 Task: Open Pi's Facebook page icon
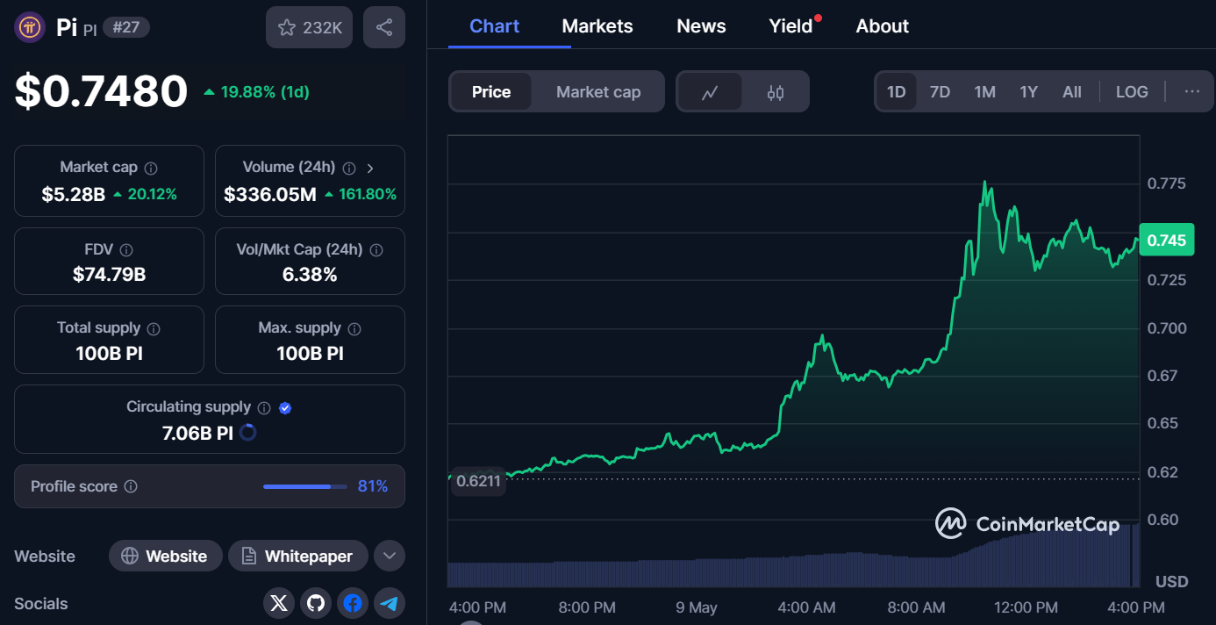pos(353,603)
